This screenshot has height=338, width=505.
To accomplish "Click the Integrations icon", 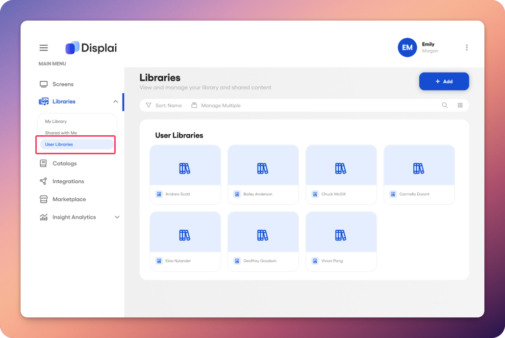I will point(43,181).
